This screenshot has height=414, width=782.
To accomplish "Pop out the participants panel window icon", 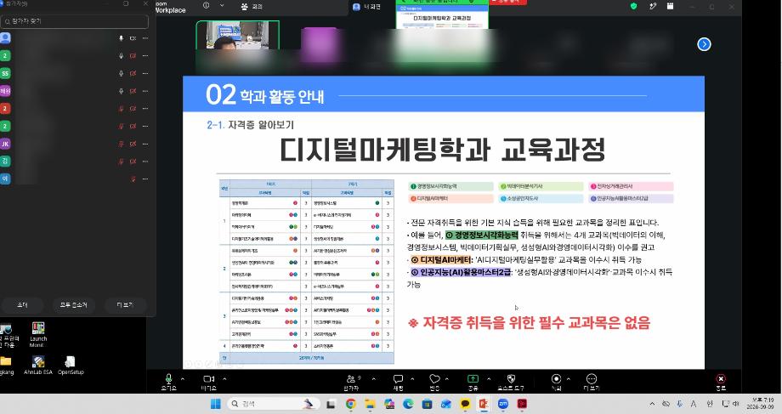I will coord(126,3).
